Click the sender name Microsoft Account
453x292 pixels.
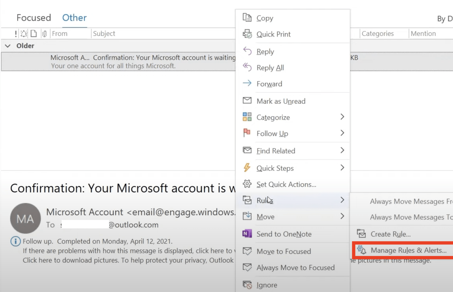point(85,212)
